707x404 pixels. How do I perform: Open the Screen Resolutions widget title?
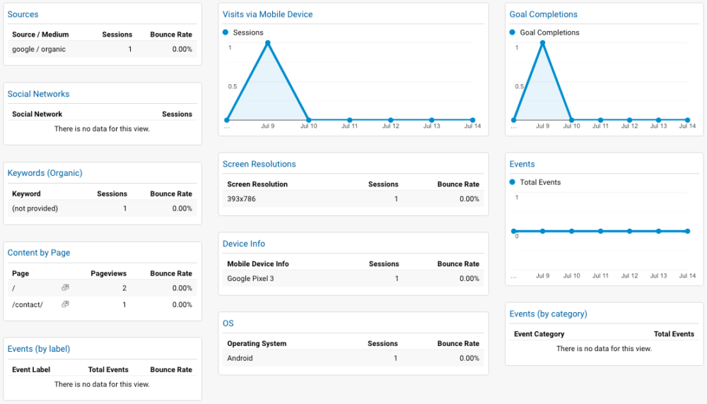(x=259, y=164)
